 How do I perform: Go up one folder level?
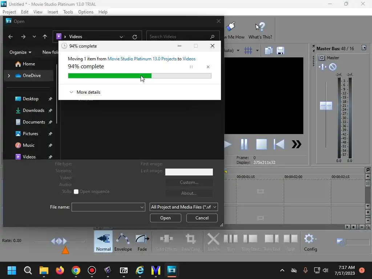(x=45, y=37)
